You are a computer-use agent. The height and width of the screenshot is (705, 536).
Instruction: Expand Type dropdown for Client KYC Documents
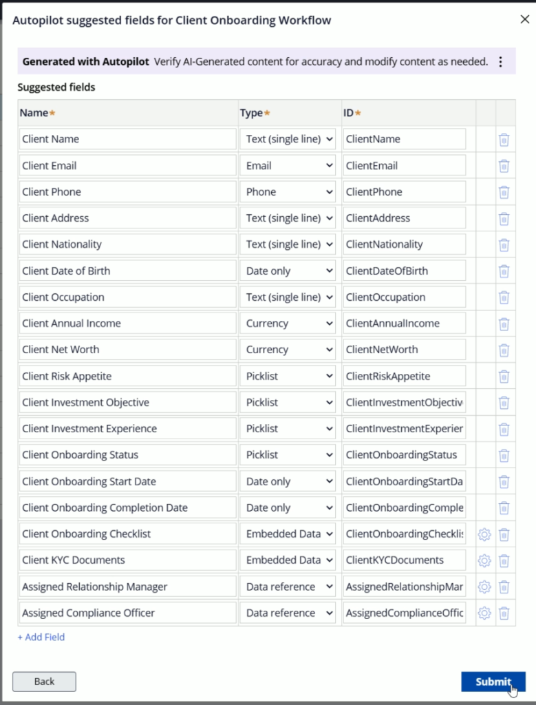pos(289,560)
